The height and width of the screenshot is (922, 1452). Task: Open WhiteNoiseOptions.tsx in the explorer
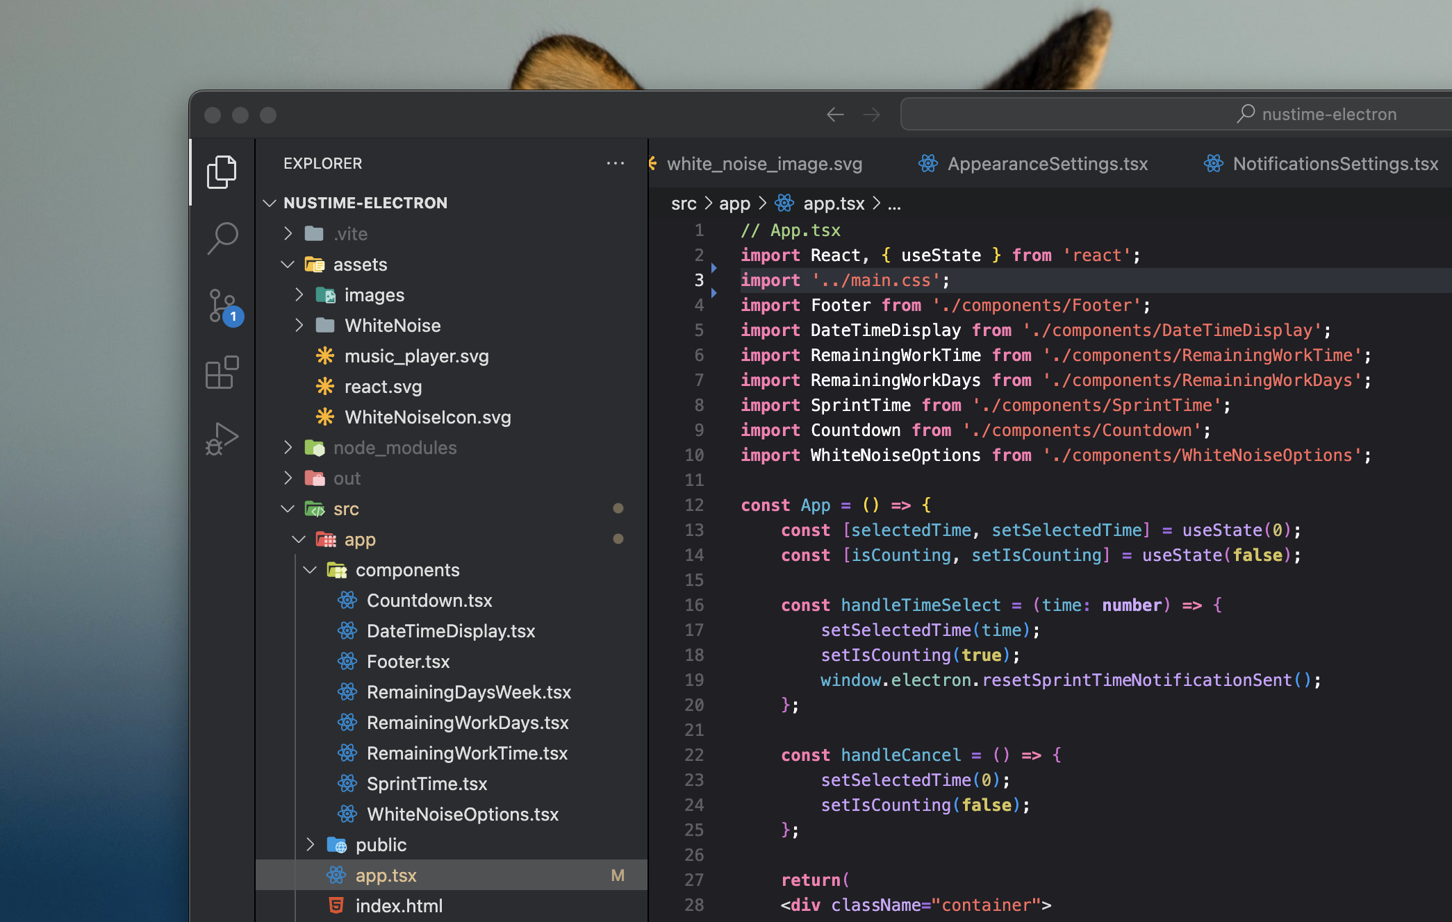tap(452, 814)
